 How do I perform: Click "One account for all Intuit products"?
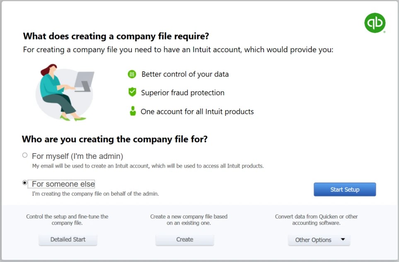[x=197, y=111]
